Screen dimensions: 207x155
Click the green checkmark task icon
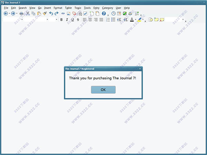click(x=125, y=13)
